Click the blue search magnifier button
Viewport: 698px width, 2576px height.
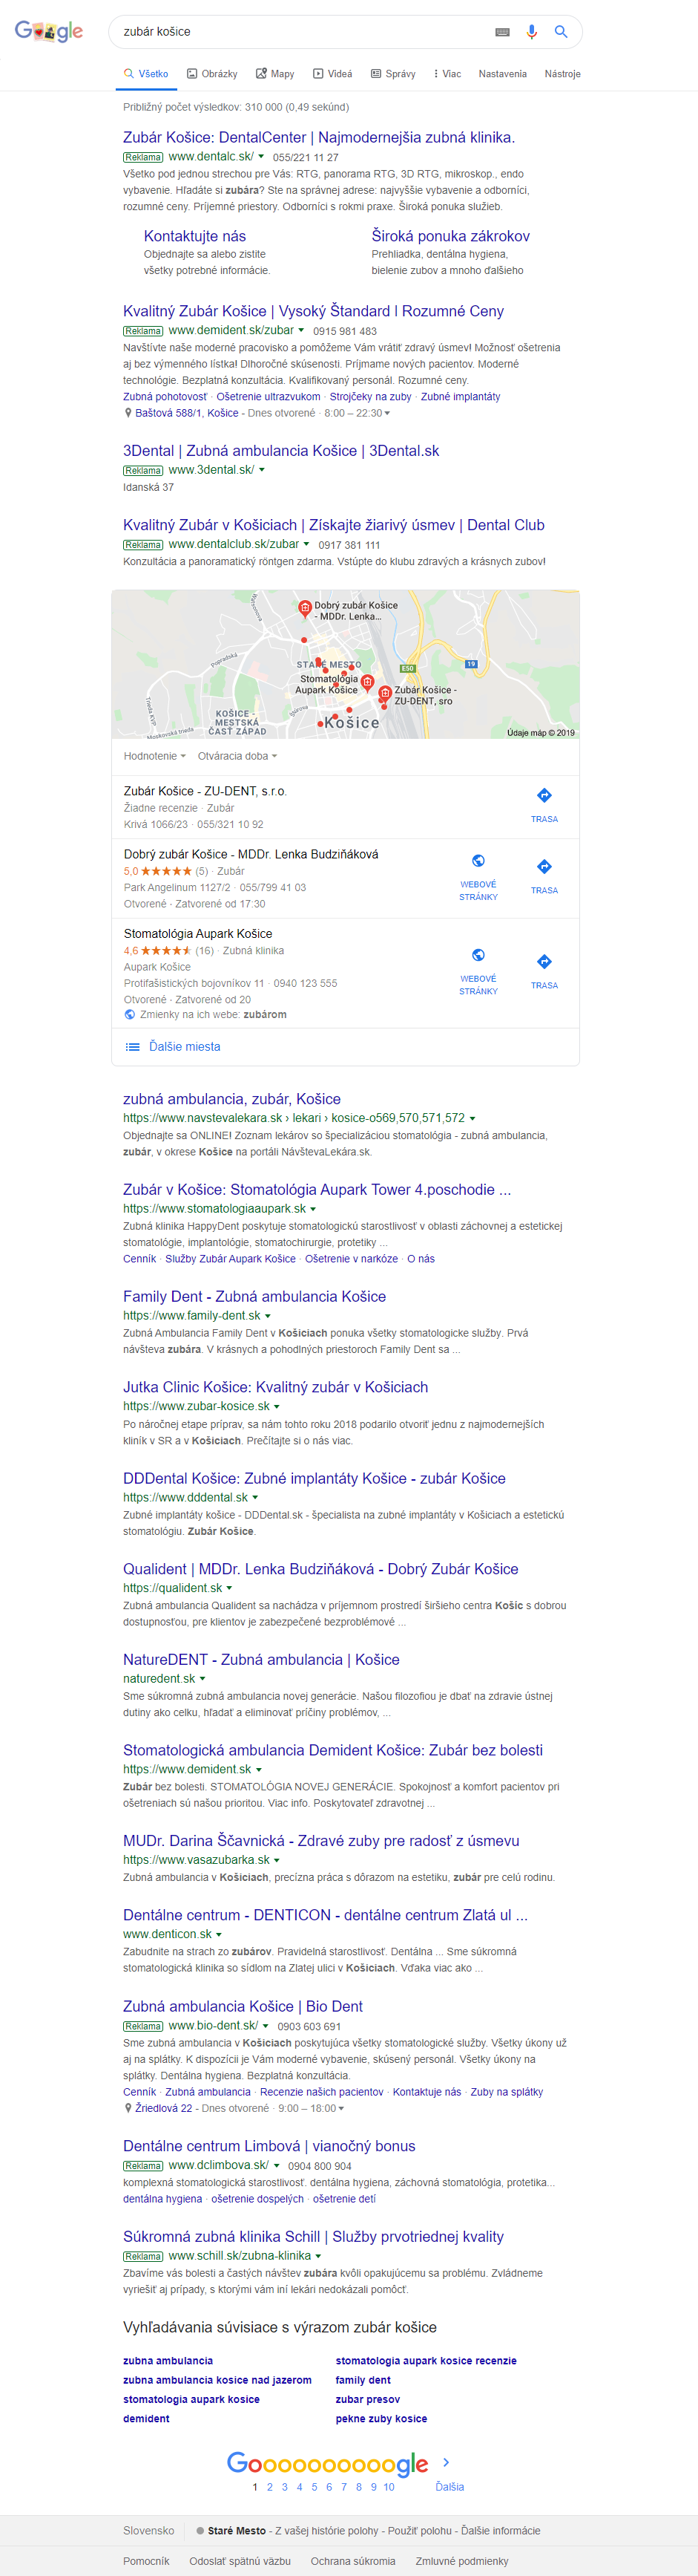[x=562, y=32]
